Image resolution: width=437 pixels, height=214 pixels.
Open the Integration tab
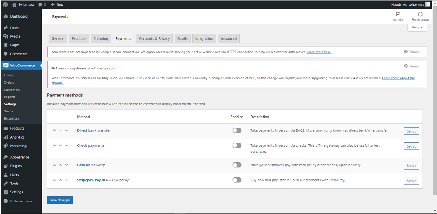click(204, 39)
